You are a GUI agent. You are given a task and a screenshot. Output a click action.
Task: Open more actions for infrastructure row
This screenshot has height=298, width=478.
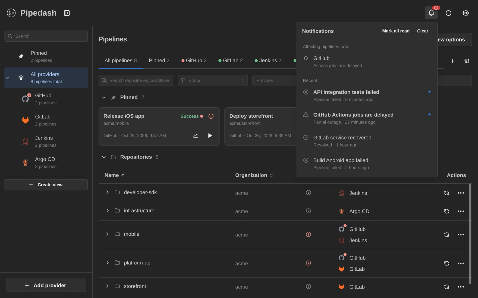pyautogui.click(x=461, y=211)
